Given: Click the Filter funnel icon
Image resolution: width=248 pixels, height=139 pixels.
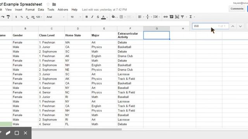Looking at the screenshot, I should 183,17.
